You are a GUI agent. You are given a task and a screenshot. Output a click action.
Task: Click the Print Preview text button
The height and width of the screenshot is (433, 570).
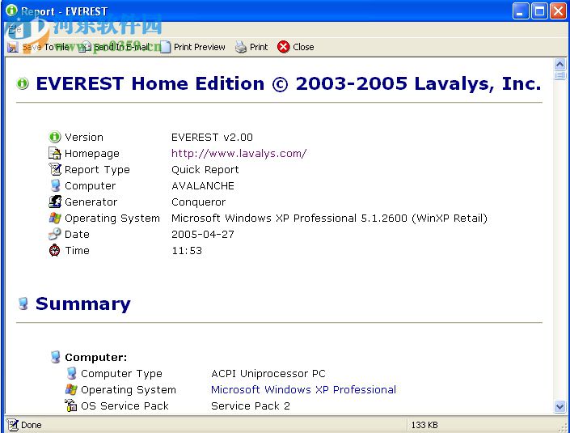tap(200, 47)
